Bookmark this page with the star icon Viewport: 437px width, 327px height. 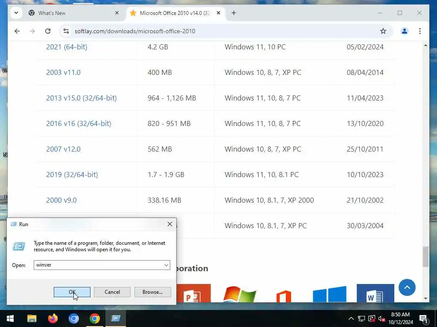[383, 31]
